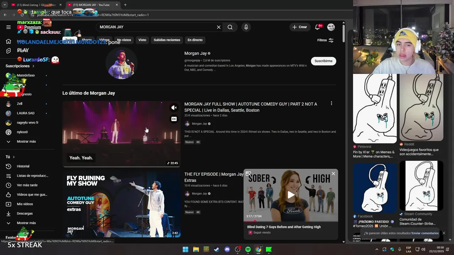Open the Steam Community image result
Viewport: 454px width, 255px height.
click(x=421, y=186)
